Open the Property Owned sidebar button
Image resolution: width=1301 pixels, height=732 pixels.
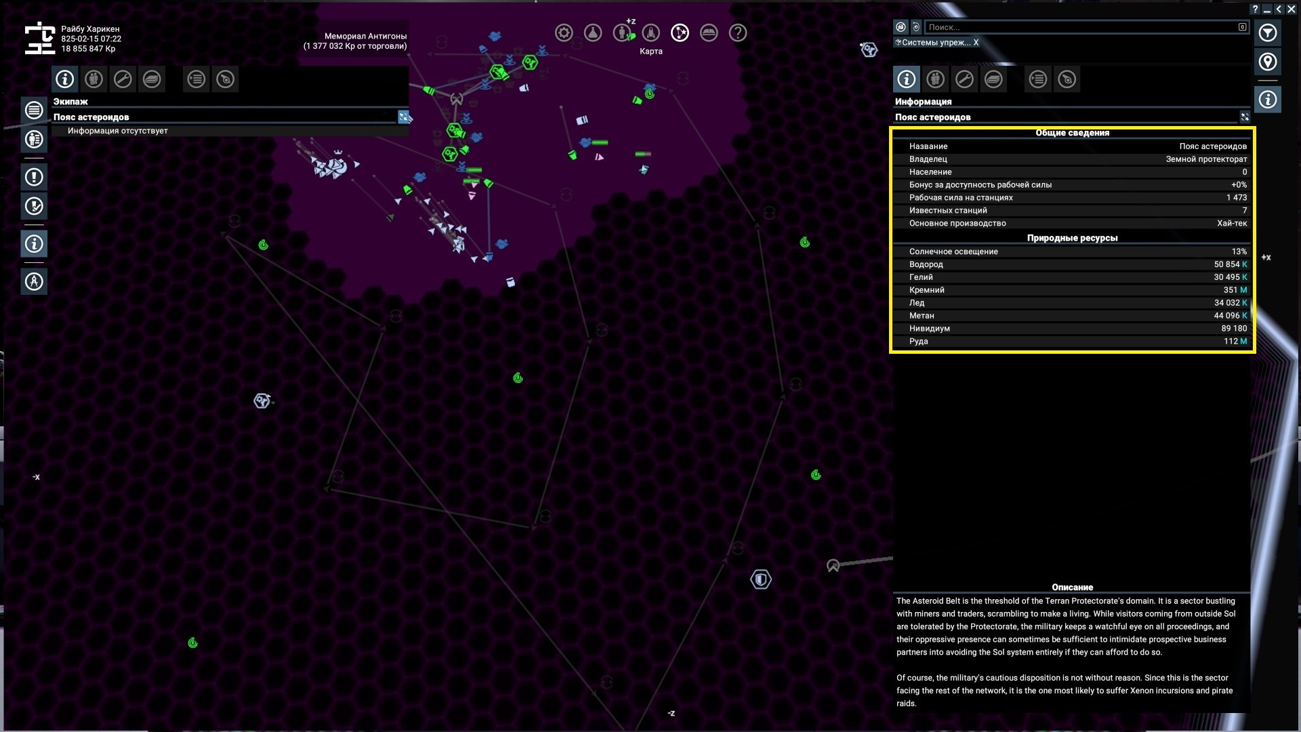[34, 139]
